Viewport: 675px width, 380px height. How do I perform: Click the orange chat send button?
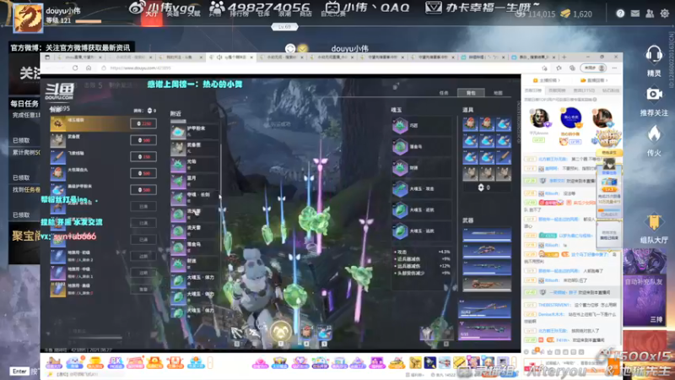tap(613, 366)
